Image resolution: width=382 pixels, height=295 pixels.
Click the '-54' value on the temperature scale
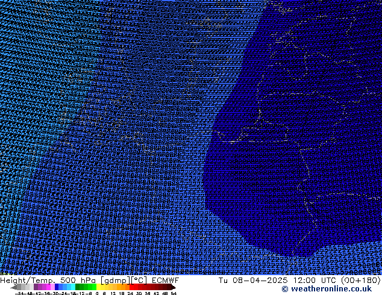pyautogui.click(x=19, y=294)
